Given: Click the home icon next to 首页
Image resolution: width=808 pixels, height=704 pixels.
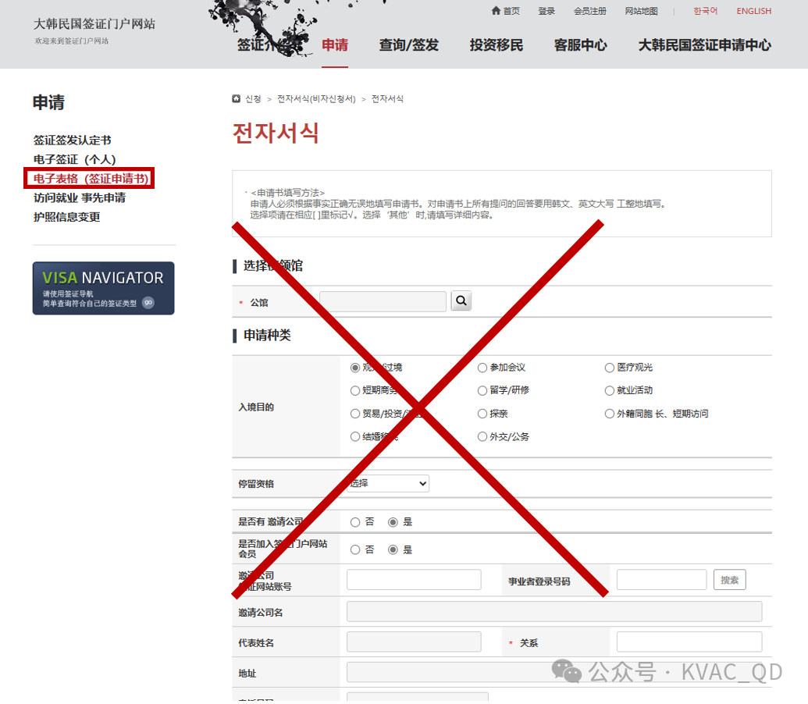Looking at the screenshot, I should (496, 11).
